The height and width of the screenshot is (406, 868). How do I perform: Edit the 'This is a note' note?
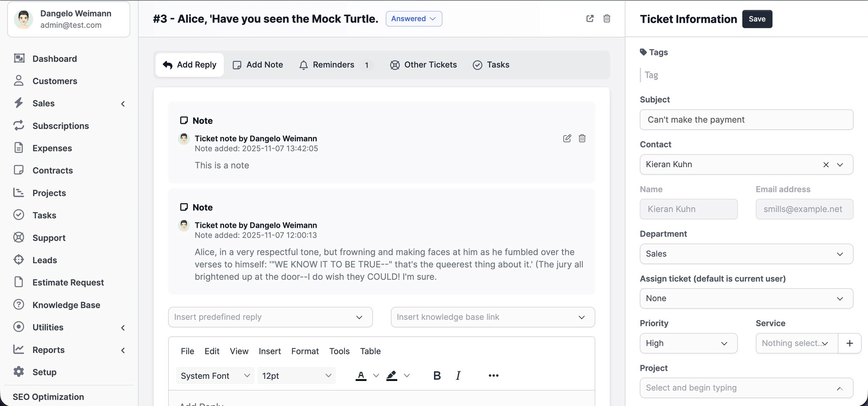[x=567, y=138]
